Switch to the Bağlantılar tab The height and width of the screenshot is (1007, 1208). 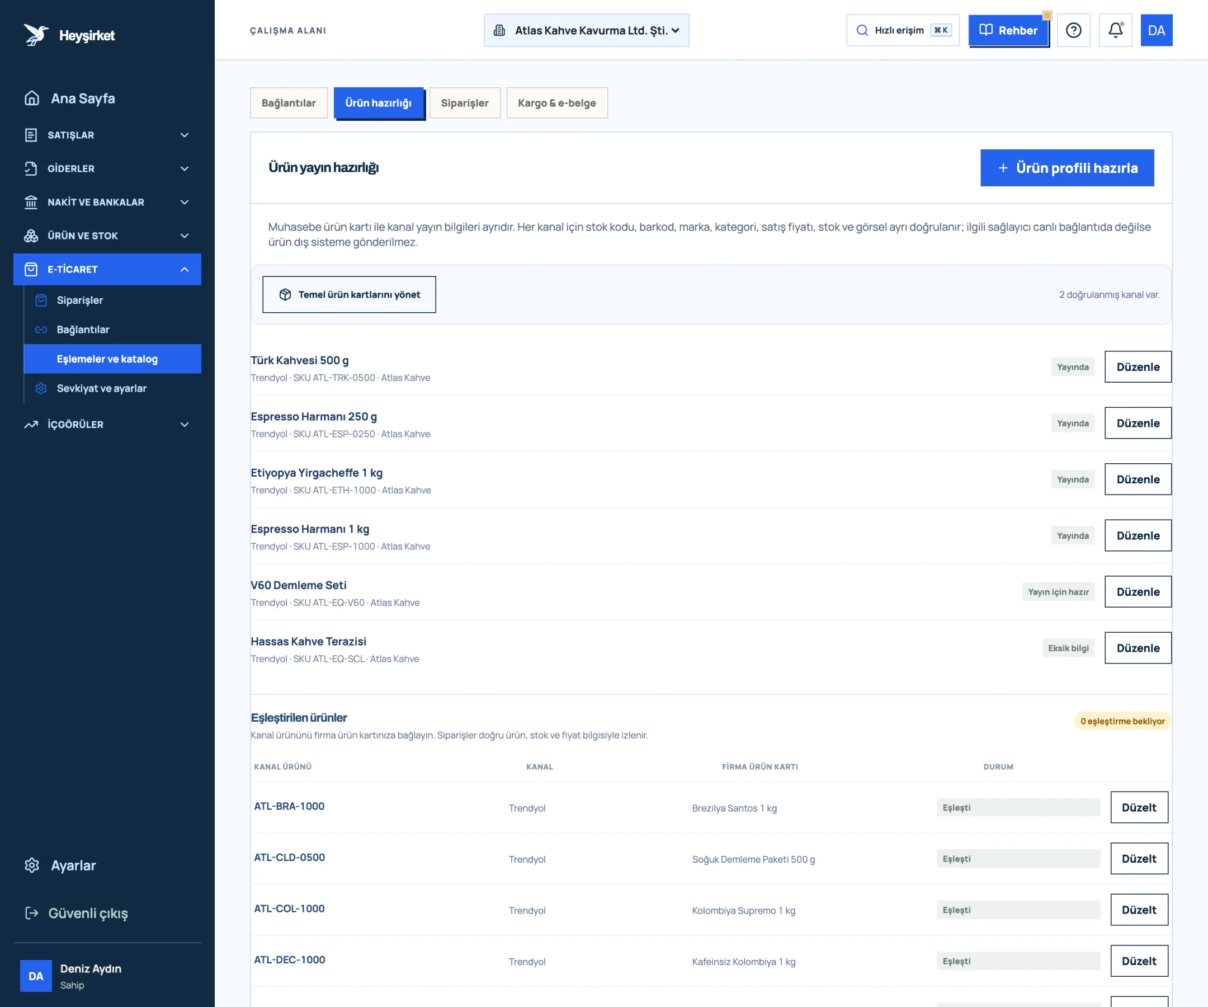click(x=289, y=103)
